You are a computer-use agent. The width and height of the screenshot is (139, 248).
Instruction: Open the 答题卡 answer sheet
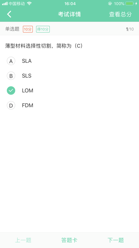(x=69, y=240)
